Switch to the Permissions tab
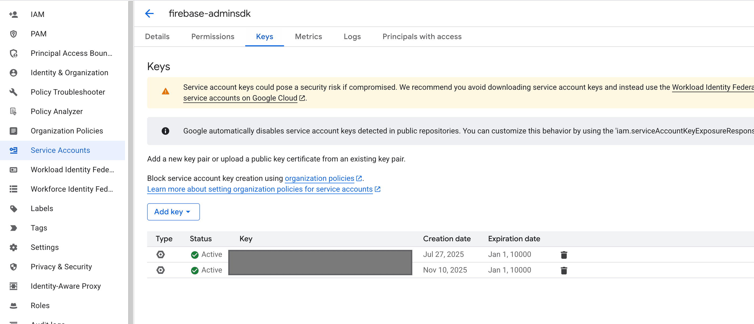 [x=213, y=37]
